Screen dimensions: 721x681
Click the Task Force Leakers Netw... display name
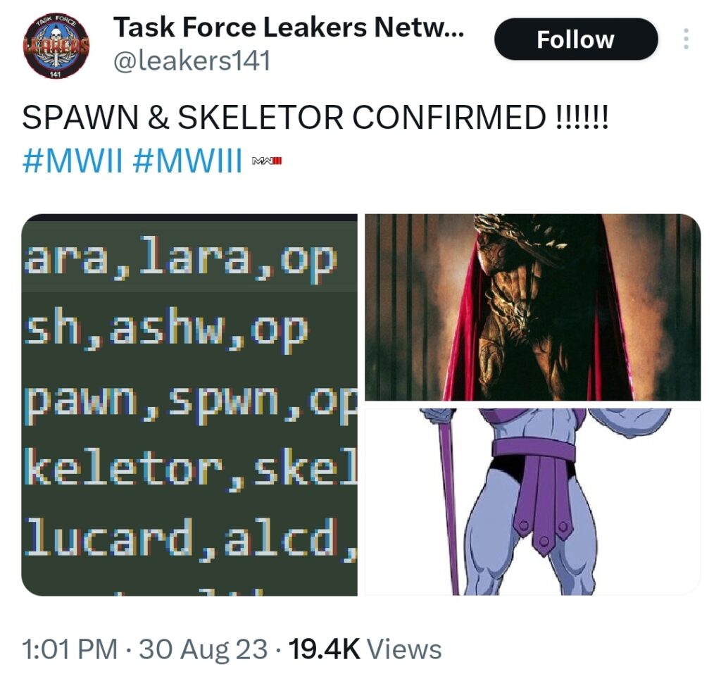pyautogui.click(x=289, y=27)
